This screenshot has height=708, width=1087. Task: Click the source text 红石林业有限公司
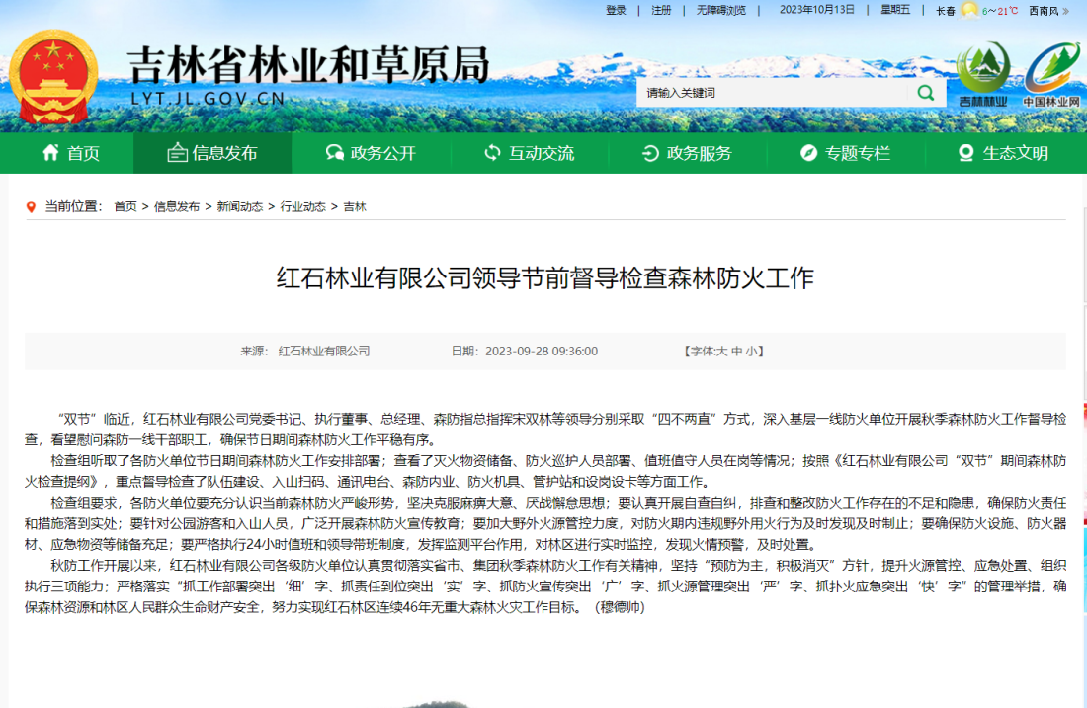(324, 352)
